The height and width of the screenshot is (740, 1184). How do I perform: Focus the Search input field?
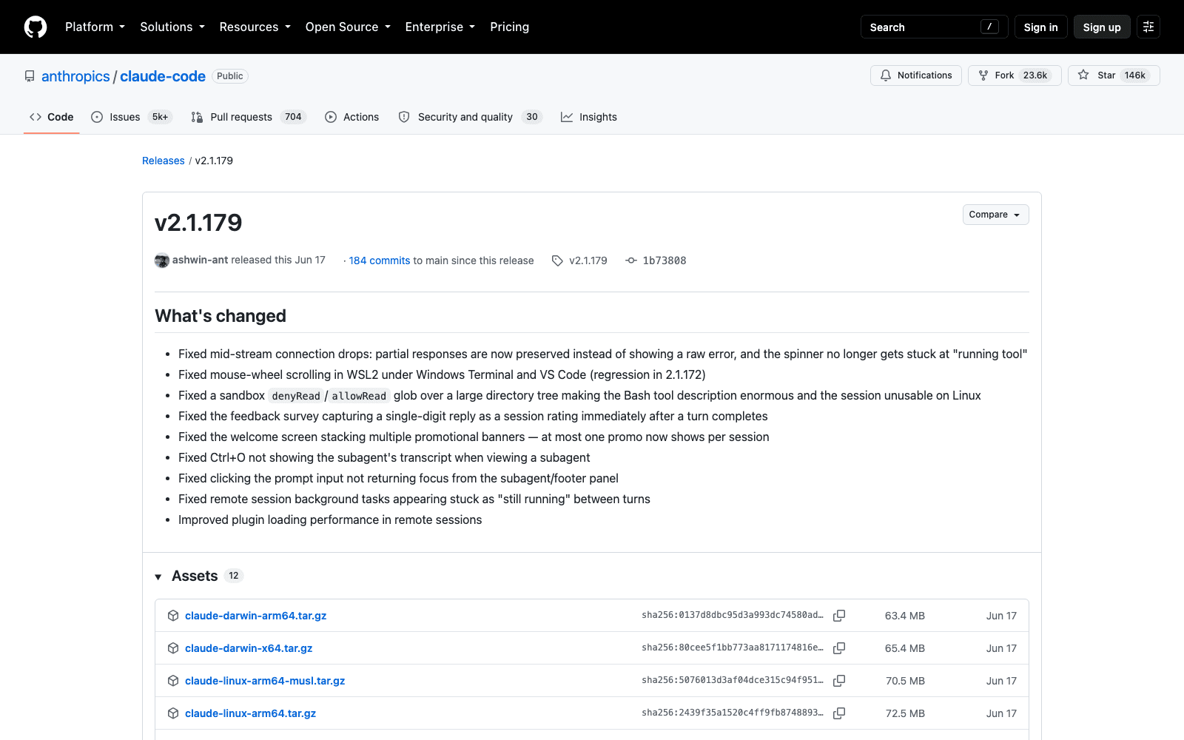pos(934,27)
